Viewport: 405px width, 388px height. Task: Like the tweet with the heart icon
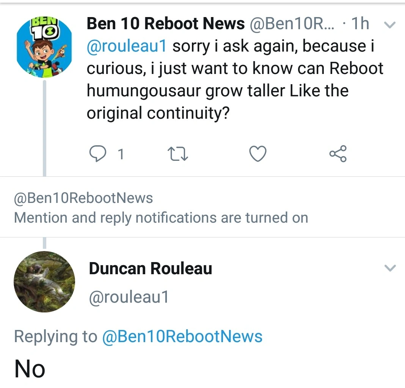(258, 154)
